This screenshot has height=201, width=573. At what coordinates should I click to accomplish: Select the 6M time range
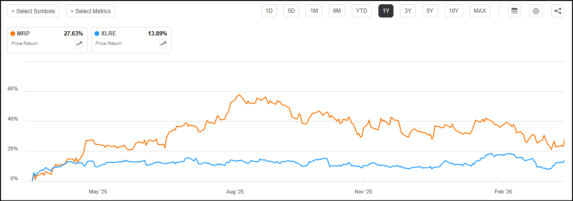337,11
